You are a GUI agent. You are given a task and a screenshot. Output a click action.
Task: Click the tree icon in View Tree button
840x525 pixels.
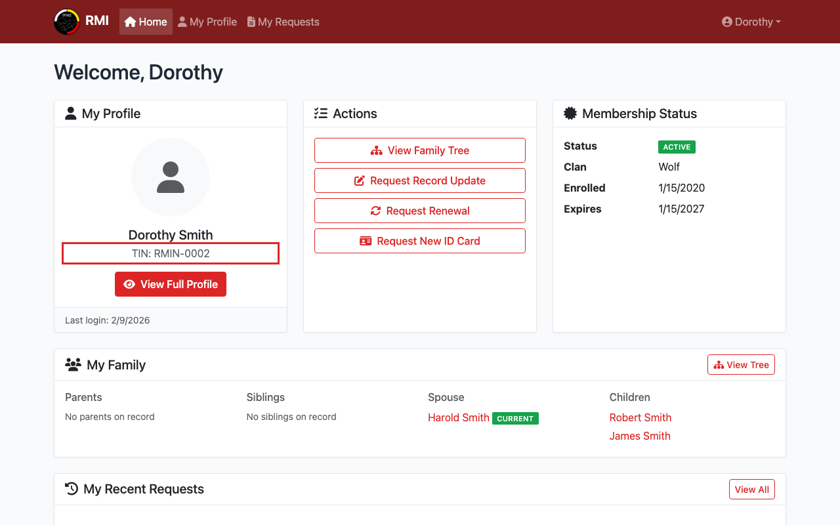(x=719, y=365)
